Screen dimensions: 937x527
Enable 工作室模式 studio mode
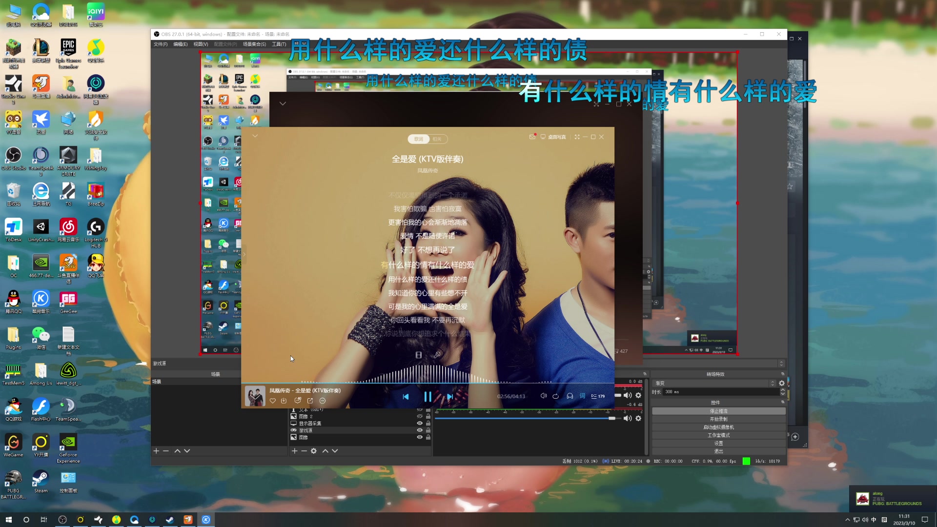click(x=719, y=435)
